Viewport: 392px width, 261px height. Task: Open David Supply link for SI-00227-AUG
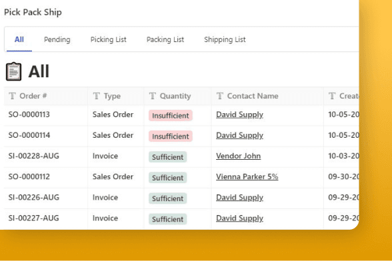pyautogui.click(x=239, y=218)
